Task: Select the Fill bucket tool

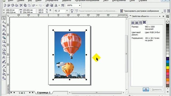Action: 4,74
